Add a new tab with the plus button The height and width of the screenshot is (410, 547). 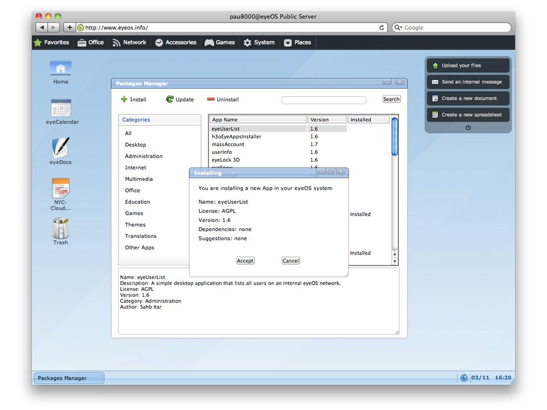click(x=70, y=27)
